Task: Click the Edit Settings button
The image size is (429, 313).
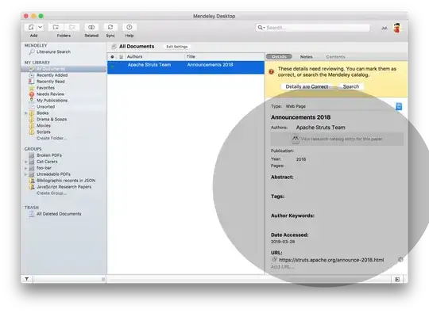Action: 176,47
